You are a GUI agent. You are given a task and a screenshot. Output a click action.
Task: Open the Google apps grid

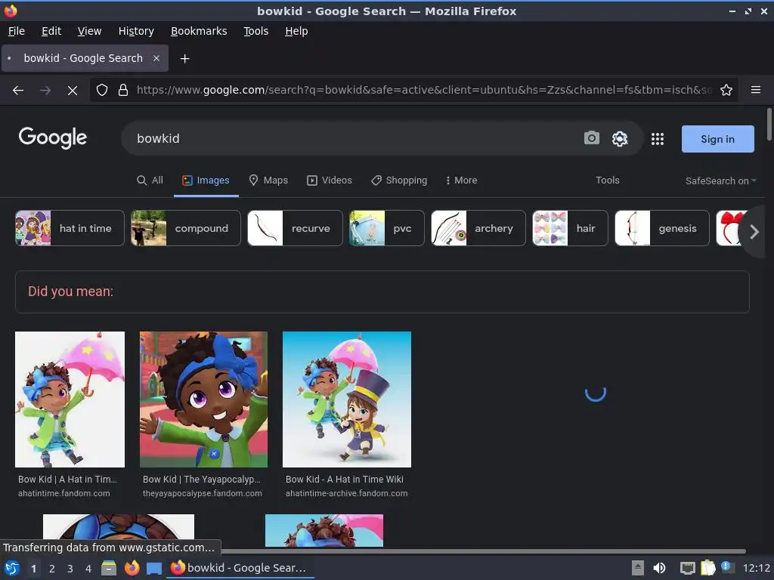658,139
